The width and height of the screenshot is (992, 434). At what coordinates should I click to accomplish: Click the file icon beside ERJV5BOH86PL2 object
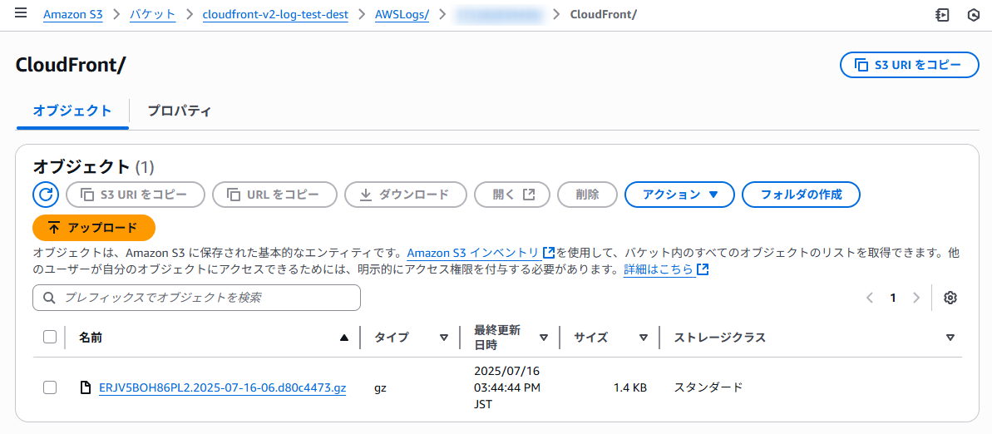tap(86, 387)
